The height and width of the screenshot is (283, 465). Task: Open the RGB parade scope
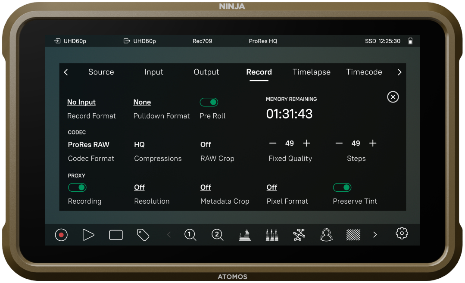click(272, 235)
